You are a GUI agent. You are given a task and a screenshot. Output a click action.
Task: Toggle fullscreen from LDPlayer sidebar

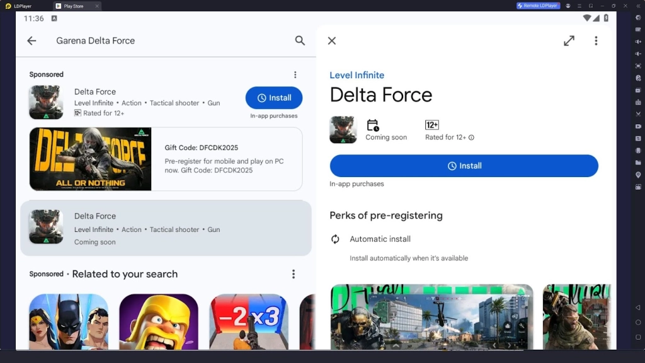coord(638,66)
